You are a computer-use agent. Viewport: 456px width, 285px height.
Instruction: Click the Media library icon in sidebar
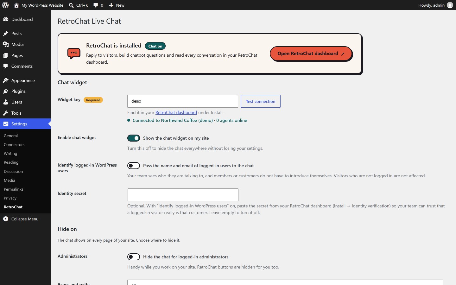tap(6, 44)
